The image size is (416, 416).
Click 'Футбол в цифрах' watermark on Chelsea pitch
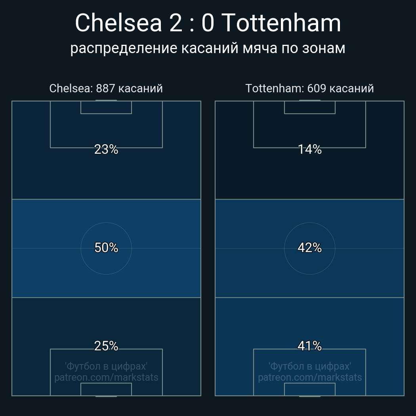(x=106, y=366)
